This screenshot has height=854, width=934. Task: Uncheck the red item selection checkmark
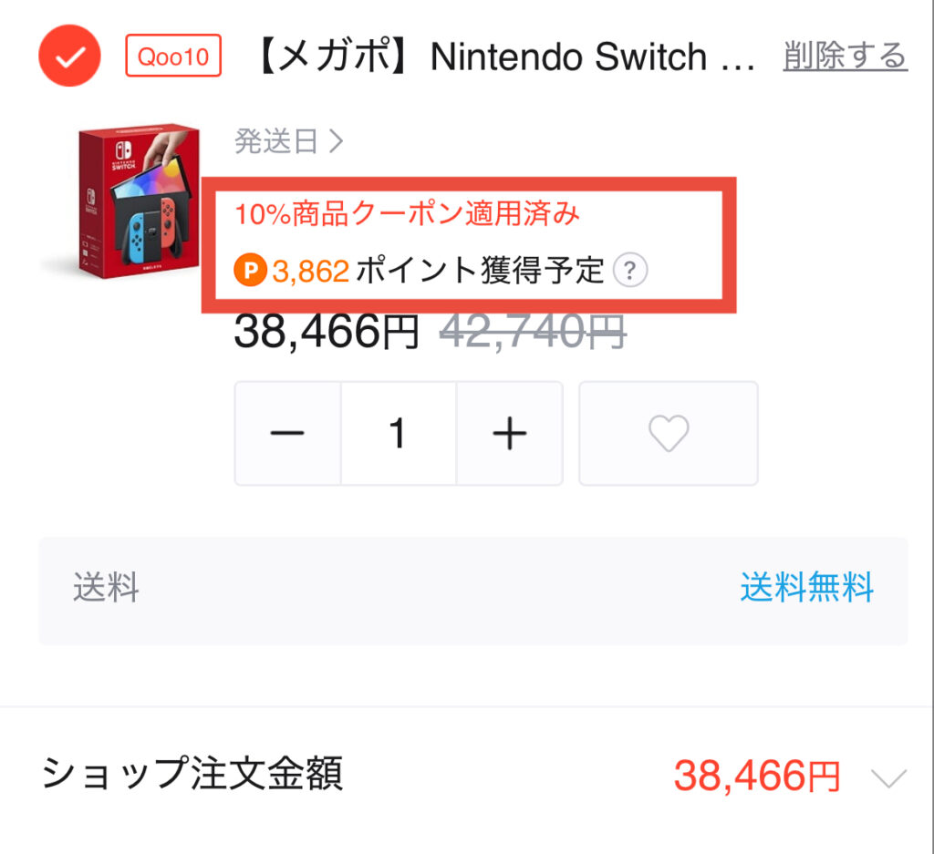(x=69, y=56)
